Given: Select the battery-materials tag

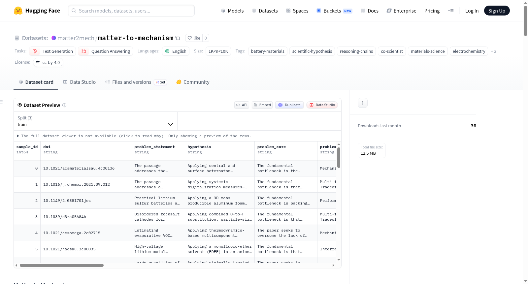Looking at the screenshot, I should pos(268,51).
